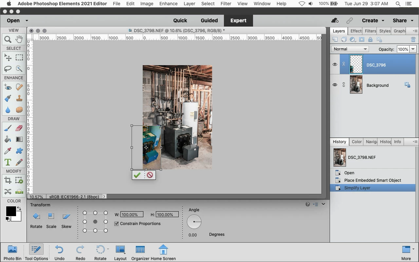Select the Zoom tool
Viewport: 419px width, 262px height.
[8, 40]
